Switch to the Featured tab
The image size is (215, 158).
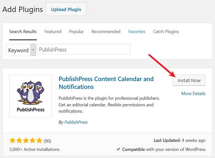pos(53,32)
